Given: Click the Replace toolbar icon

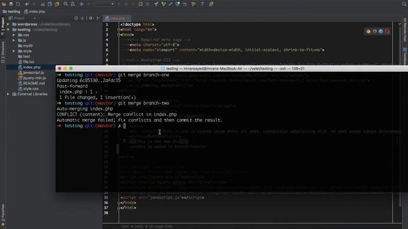Looking at the screenshot, I should [73, 4].
